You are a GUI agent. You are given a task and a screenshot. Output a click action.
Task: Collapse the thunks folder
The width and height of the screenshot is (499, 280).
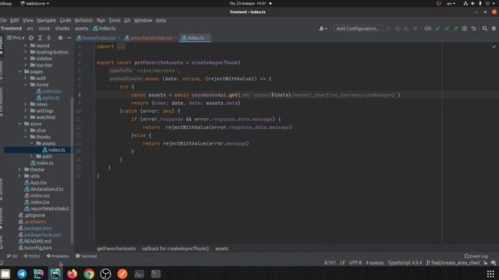pyautogui.click(x=26, y=137)
